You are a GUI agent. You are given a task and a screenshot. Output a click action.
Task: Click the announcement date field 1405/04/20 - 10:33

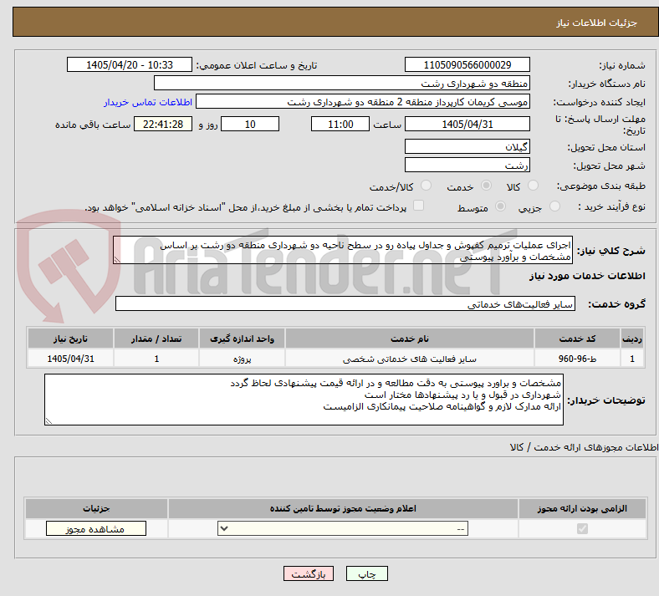[130, 64]
